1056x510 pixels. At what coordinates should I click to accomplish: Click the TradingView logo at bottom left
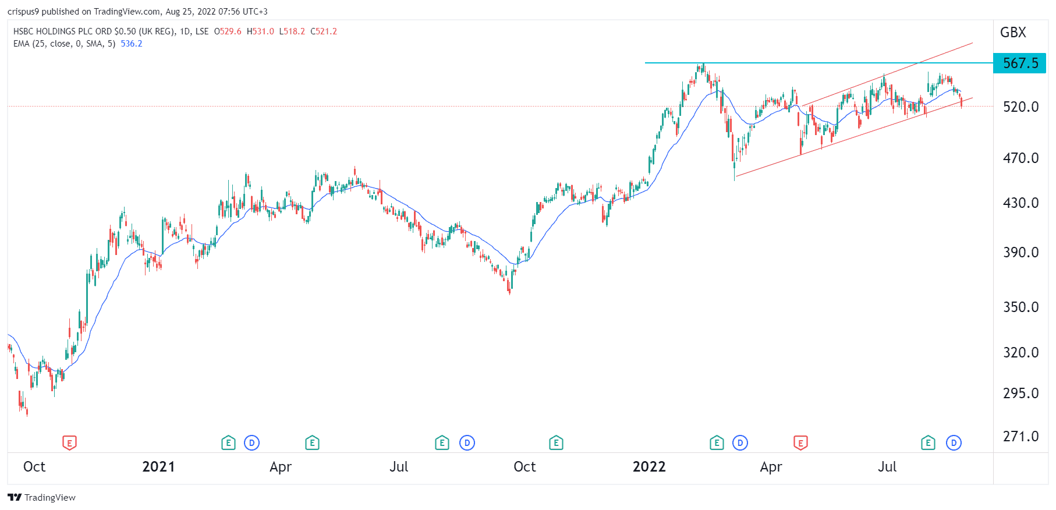pyautogui.click(x=42, y=497)
